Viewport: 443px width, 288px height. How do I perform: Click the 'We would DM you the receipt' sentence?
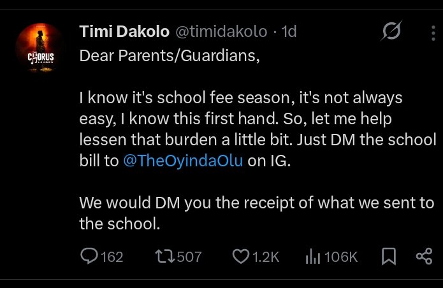tap(255, 203)
